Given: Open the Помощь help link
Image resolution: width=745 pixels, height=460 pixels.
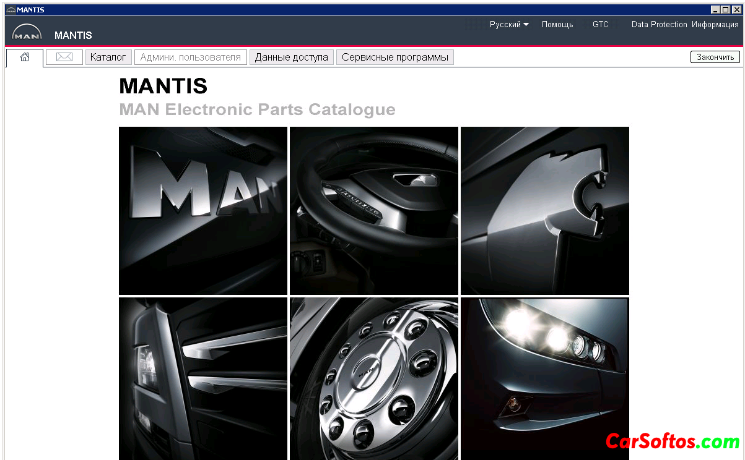Looking at the screenshot, I should (557, 25).
